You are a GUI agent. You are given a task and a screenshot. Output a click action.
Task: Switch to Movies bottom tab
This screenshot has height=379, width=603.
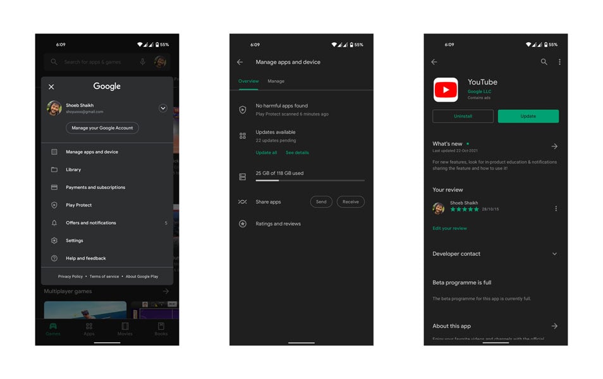(125, 329)
